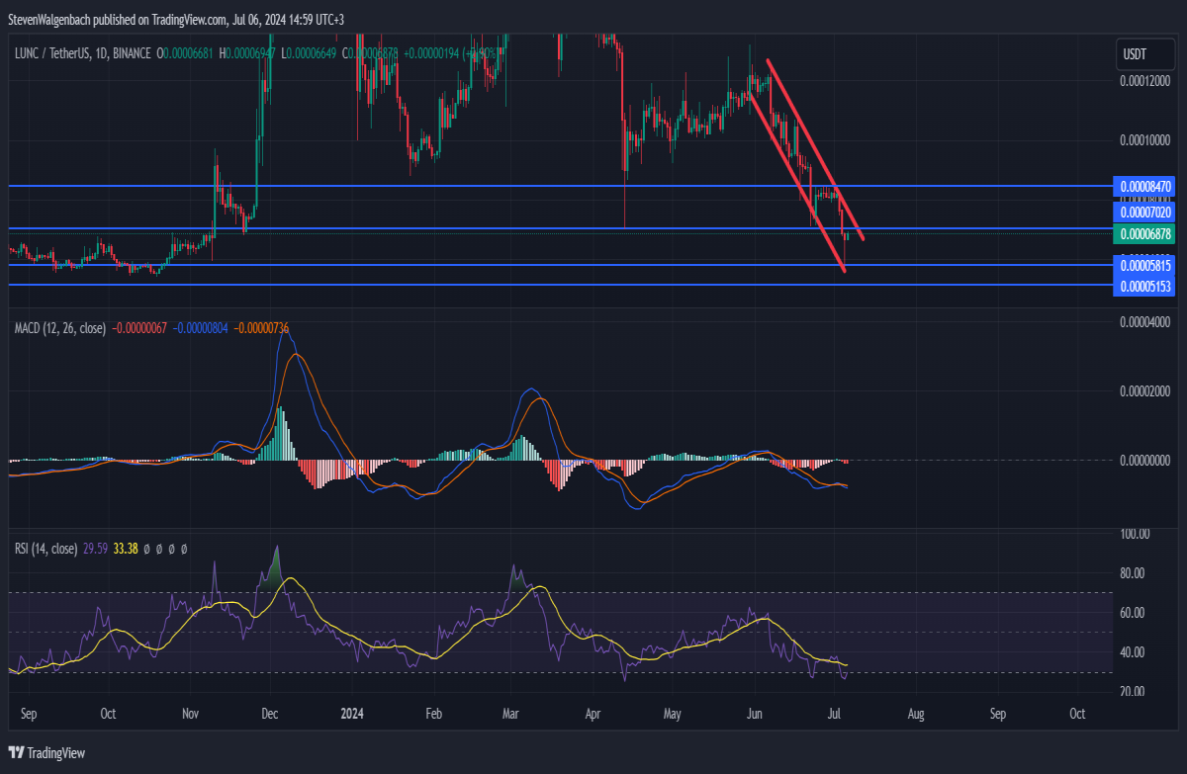Screen dimensions: 1187x774
Task: Click the RSI yellow moving average value 33.38
Action: pyautogui.click(x=126, y=548)
